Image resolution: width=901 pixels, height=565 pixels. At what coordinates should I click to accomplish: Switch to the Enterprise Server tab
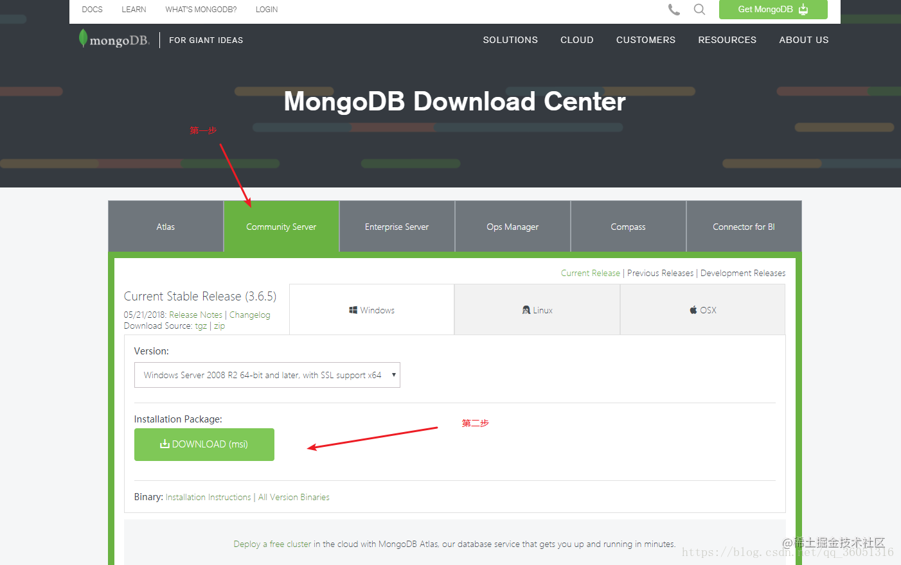[397, 226]
